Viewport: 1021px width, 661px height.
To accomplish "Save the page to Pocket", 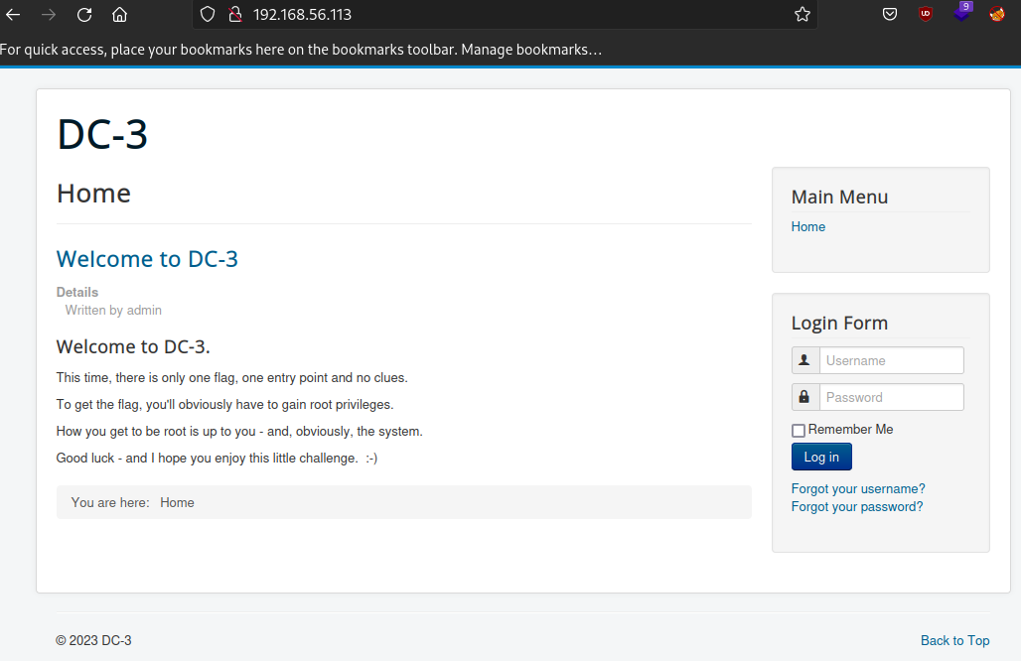I will click(x=889, y=14).
